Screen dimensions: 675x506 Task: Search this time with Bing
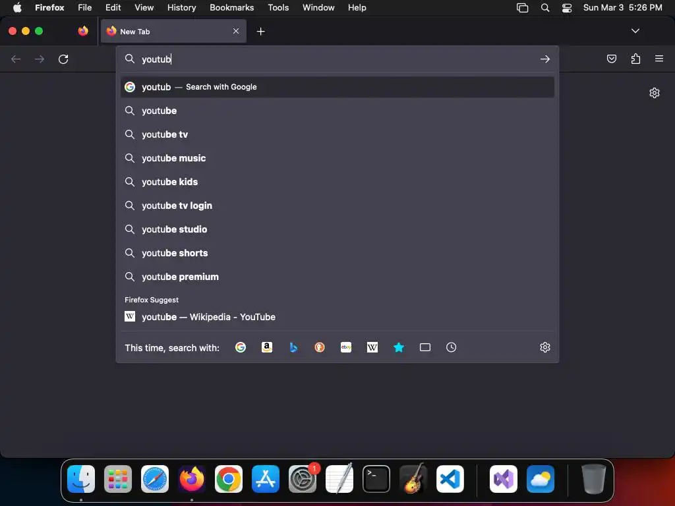(x=293, y=347)
